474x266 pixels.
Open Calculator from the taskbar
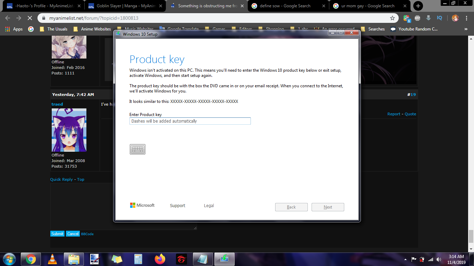pyautogui.click(x=138, y=259)
